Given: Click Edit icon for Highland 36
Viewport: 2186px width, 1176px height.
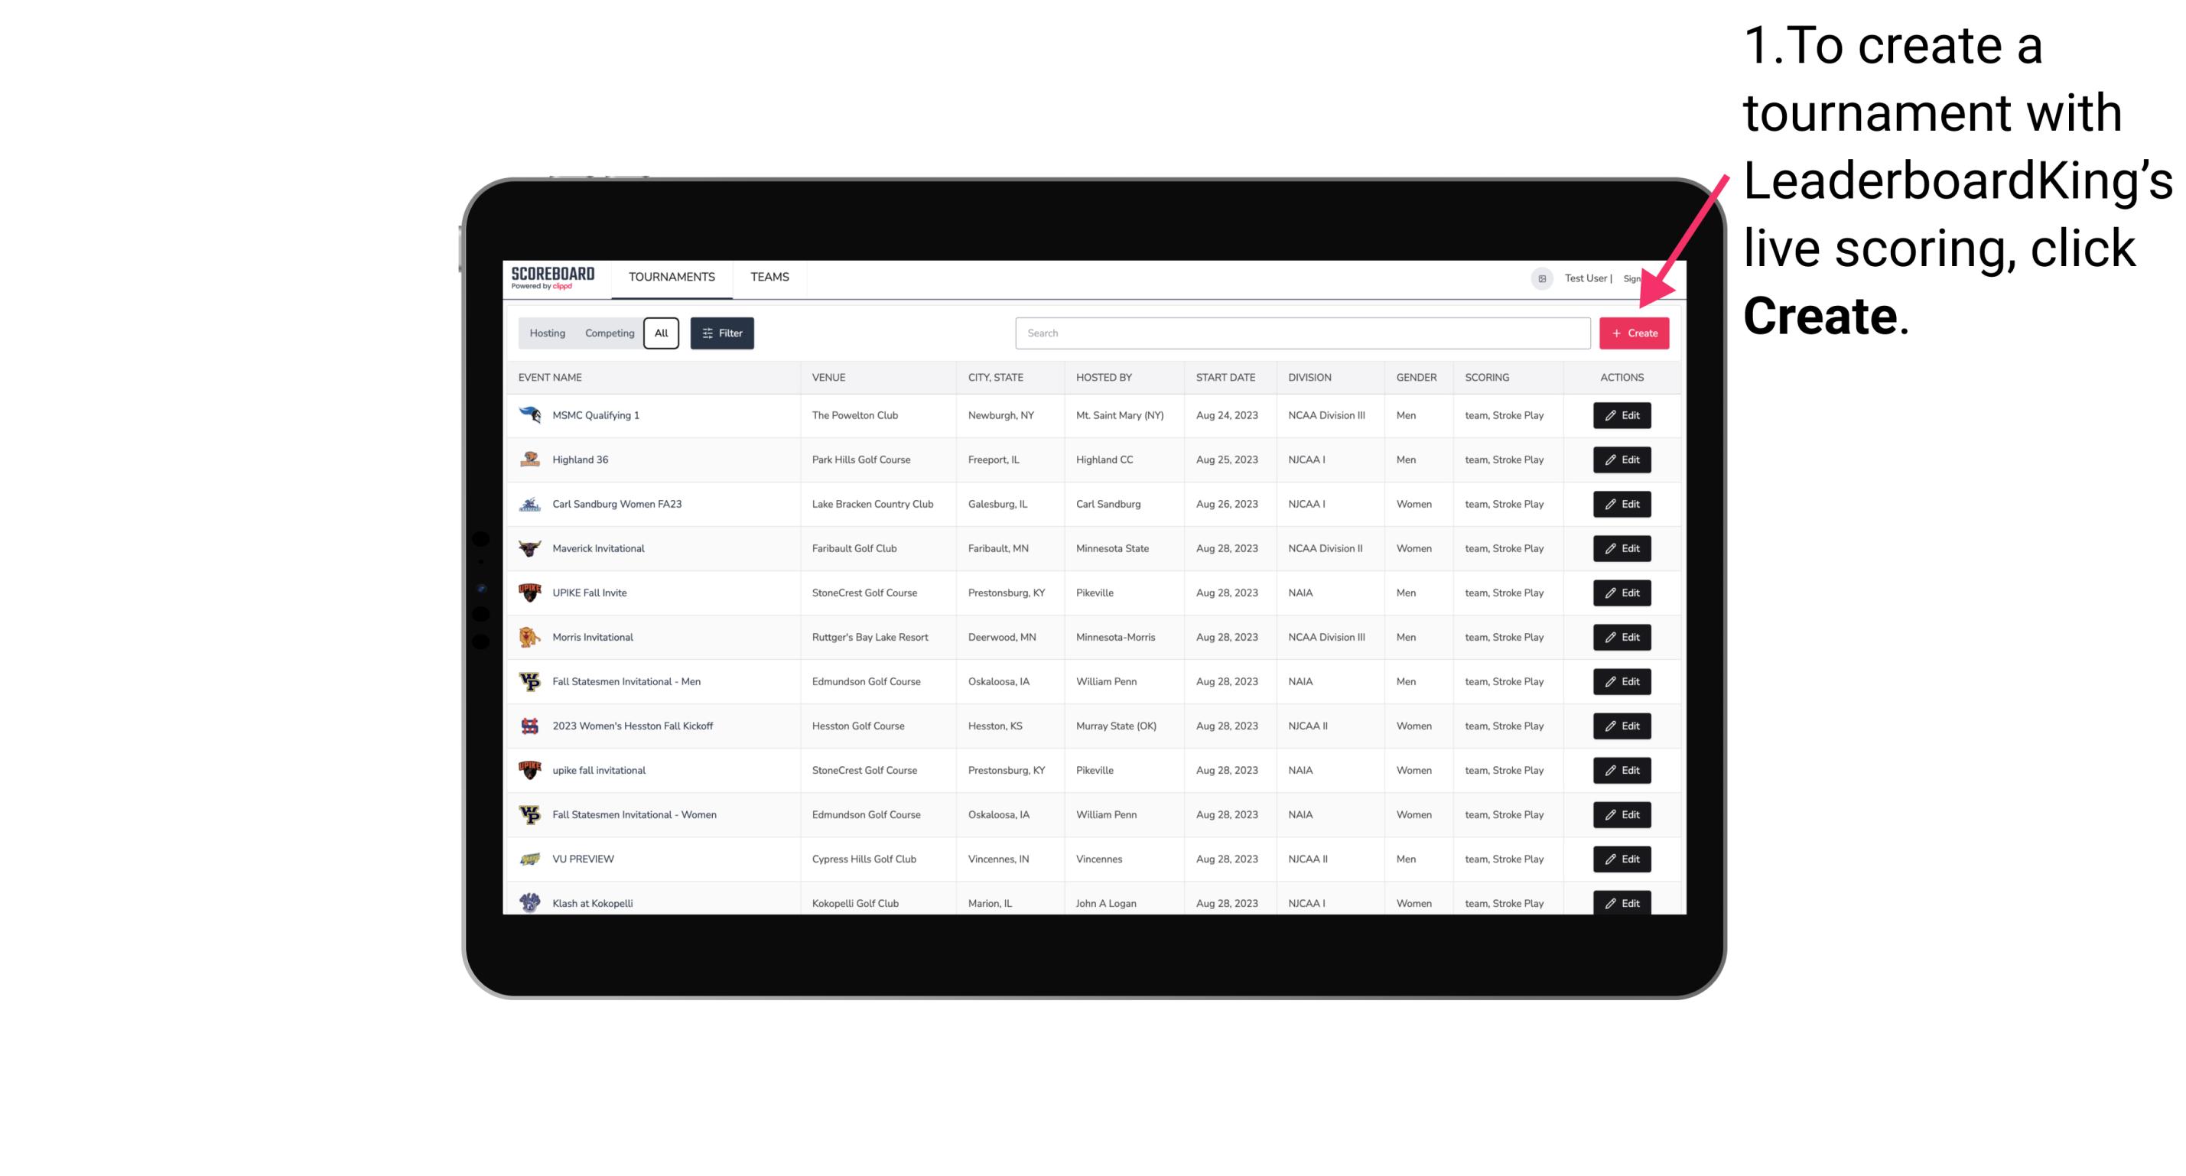Looking at the screenshot, I should pyautogui.click(x=1621, y=459).
